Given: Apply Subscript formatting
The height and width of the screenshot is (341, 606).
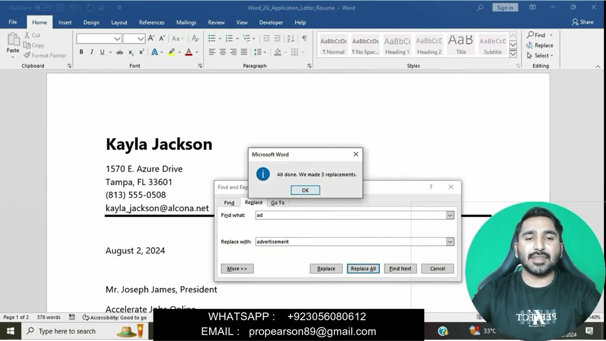Looking at the screenshot, I should click(x=131, y=52).
